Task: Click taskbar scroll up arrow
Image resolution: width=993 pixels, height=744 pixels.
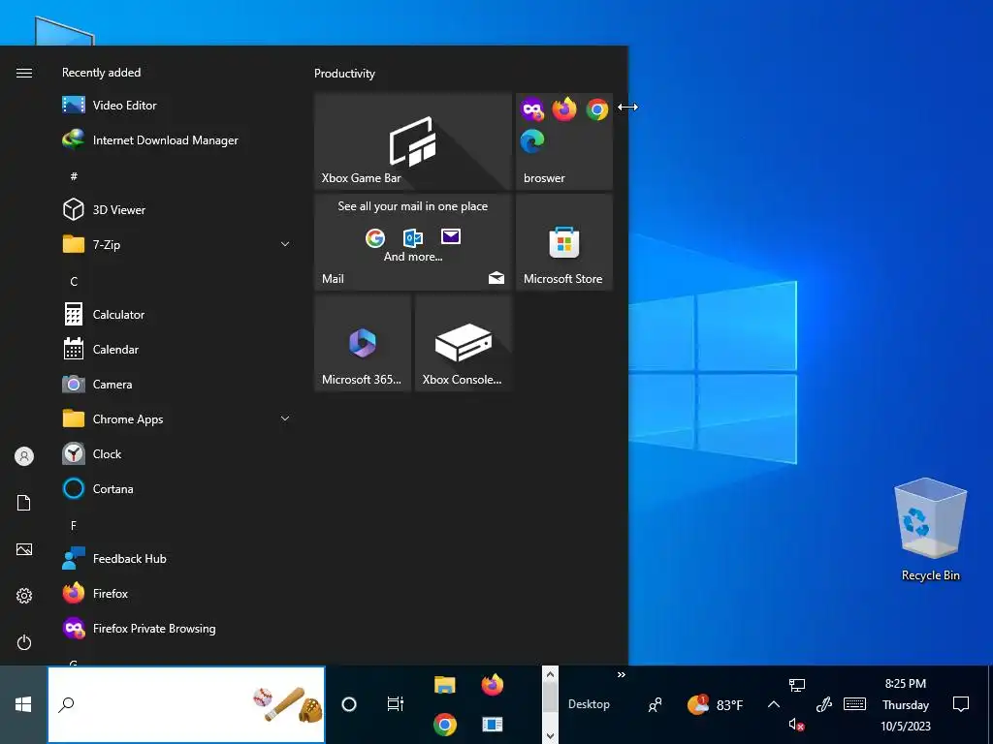Action: tap(551, 674)
